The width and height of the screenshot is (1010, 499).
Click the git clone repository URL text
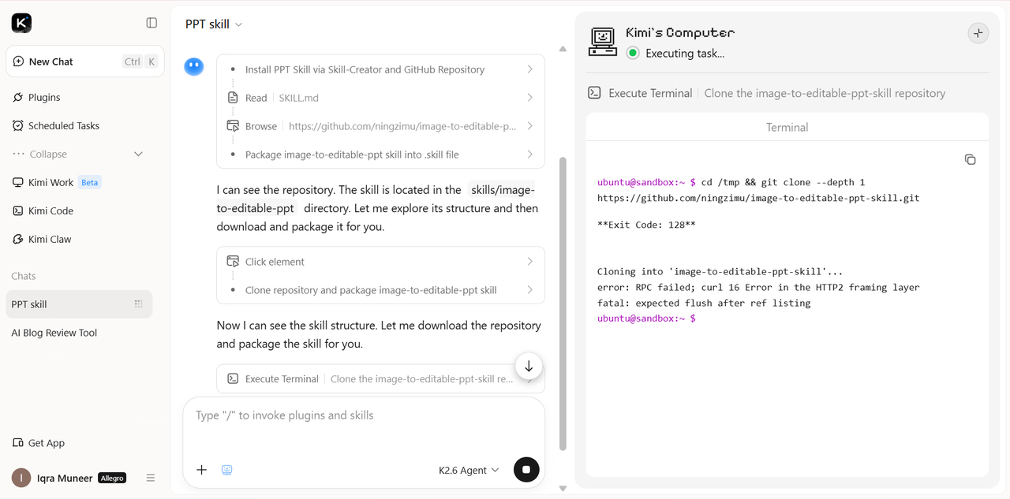pyautogui.click(x=758, y=198)
